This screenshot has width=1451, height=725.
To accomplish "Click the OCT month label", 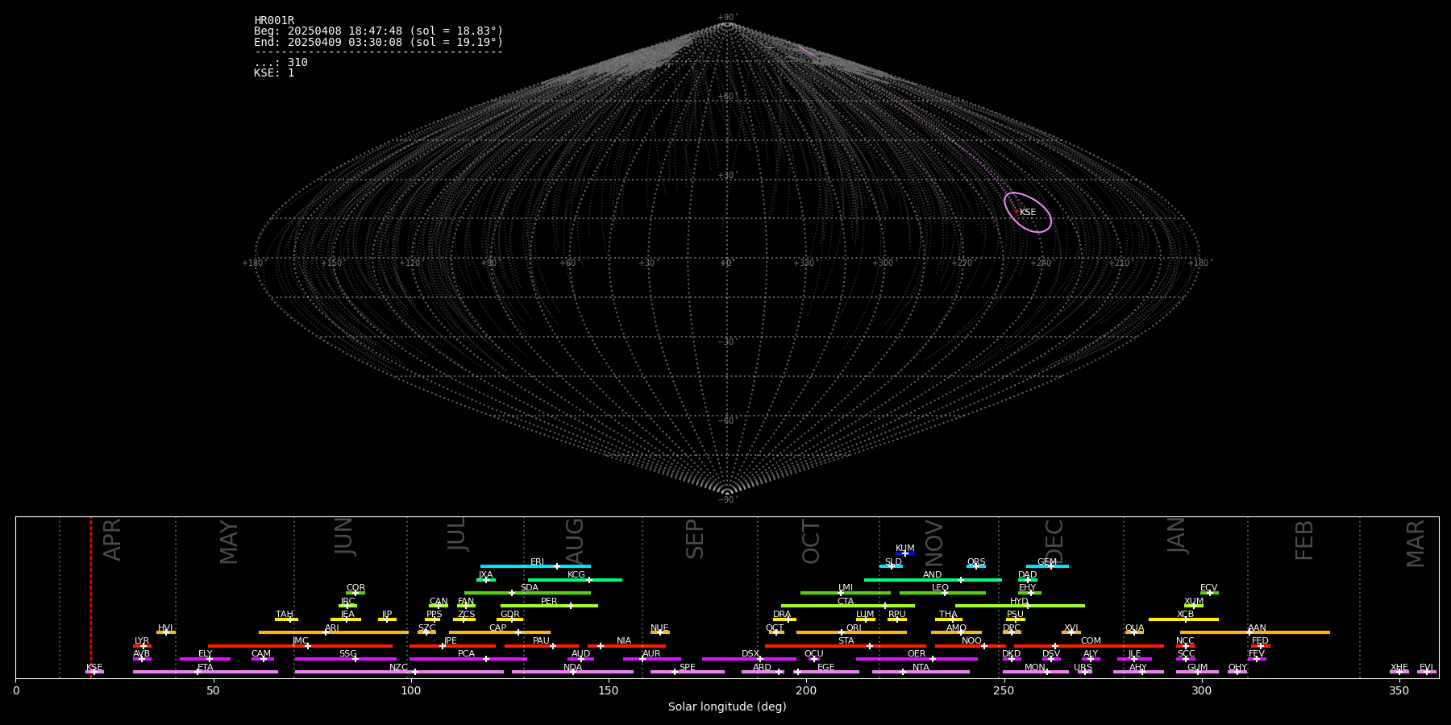I will pyautogui.click(x=811, y=542).
